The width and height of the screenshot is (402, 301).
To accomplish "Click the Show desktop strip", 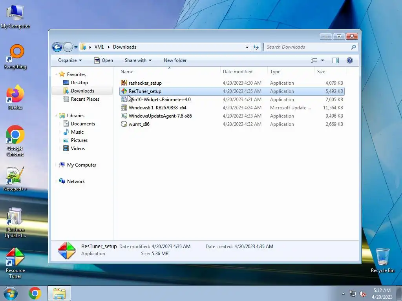I will tap(399, 293).
